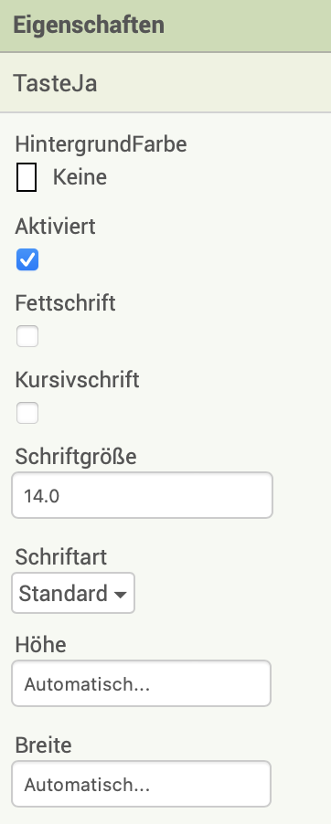The height and width of the screenshot is (824, 331).
Task: Click the Fettschrift property label
Action: pyautogui.click(x=65, y=303)
